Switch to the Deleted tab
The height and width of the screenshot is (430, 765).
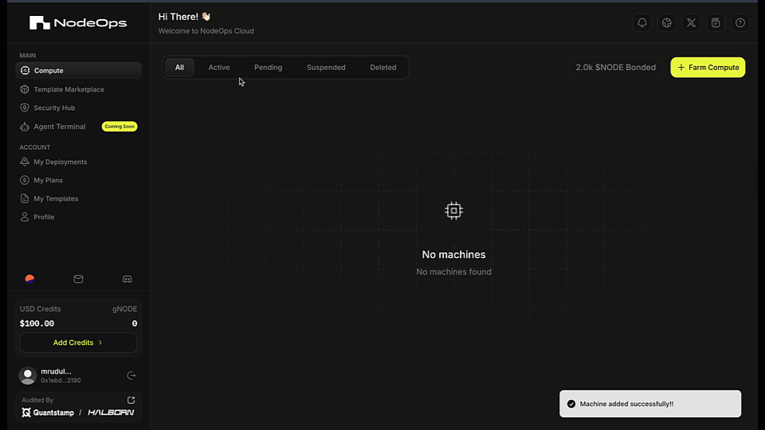(383, 67)
